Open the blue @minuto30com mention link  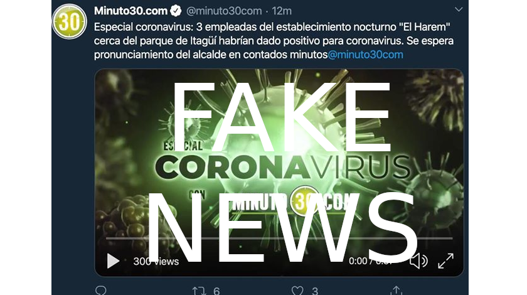pos(365,55)
